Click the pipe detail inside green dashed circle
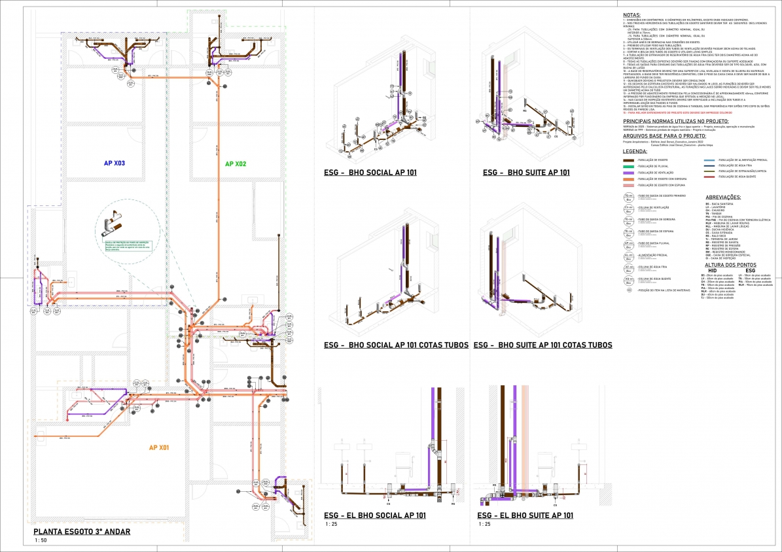782x552 pixels. 113,226
